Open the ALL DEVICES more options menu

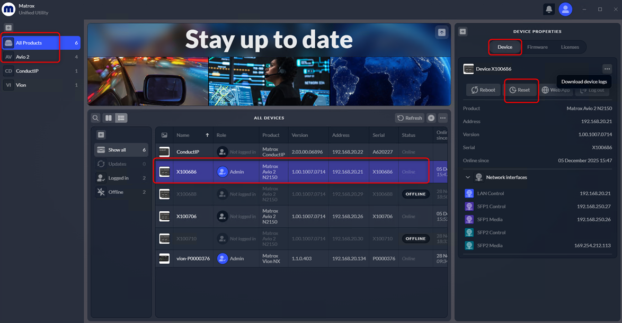tap(443, 118)
